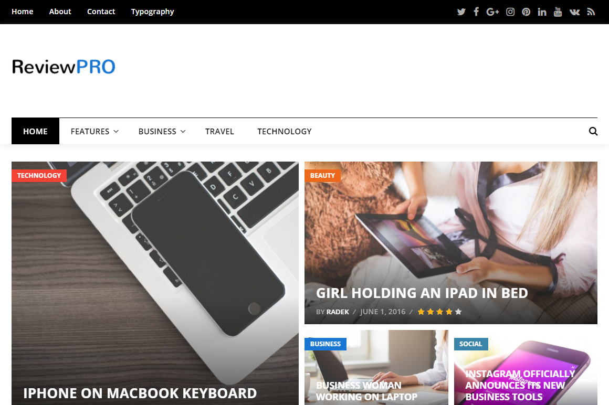Visit the Facebook page icon

476,12
